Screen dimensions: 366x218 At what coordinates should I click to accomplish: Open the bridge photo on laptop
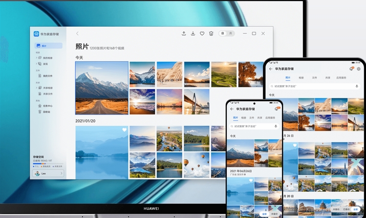pyautogui.click(x=197, y=102)
